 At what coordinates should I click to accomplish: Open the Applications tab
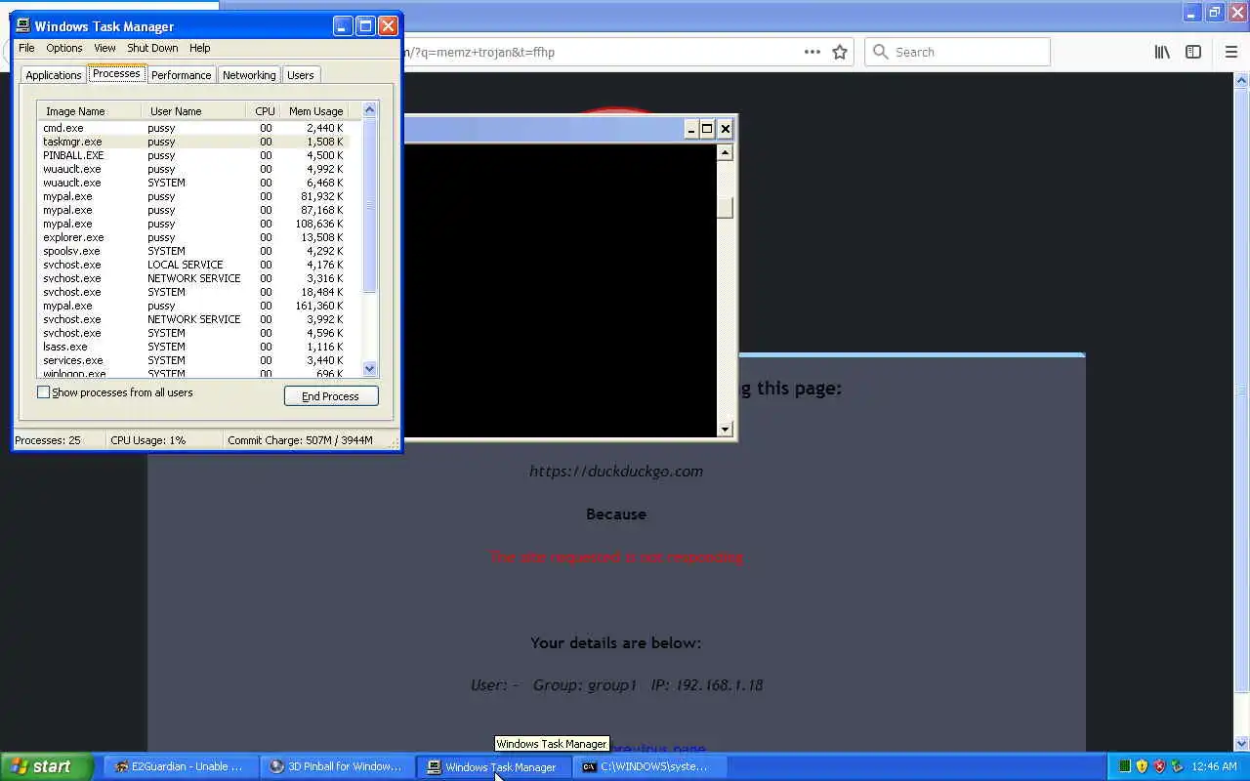(54, 75)
